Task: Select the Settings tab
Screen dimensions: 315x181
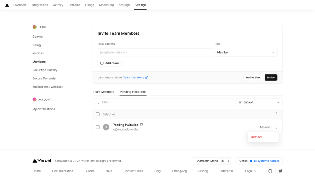Action: point(141,5)
